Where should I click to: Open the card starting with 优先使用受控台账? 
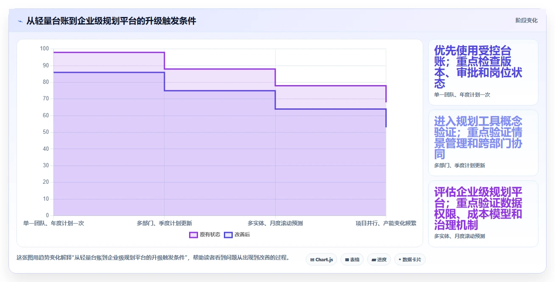click(x=483, y=72)
